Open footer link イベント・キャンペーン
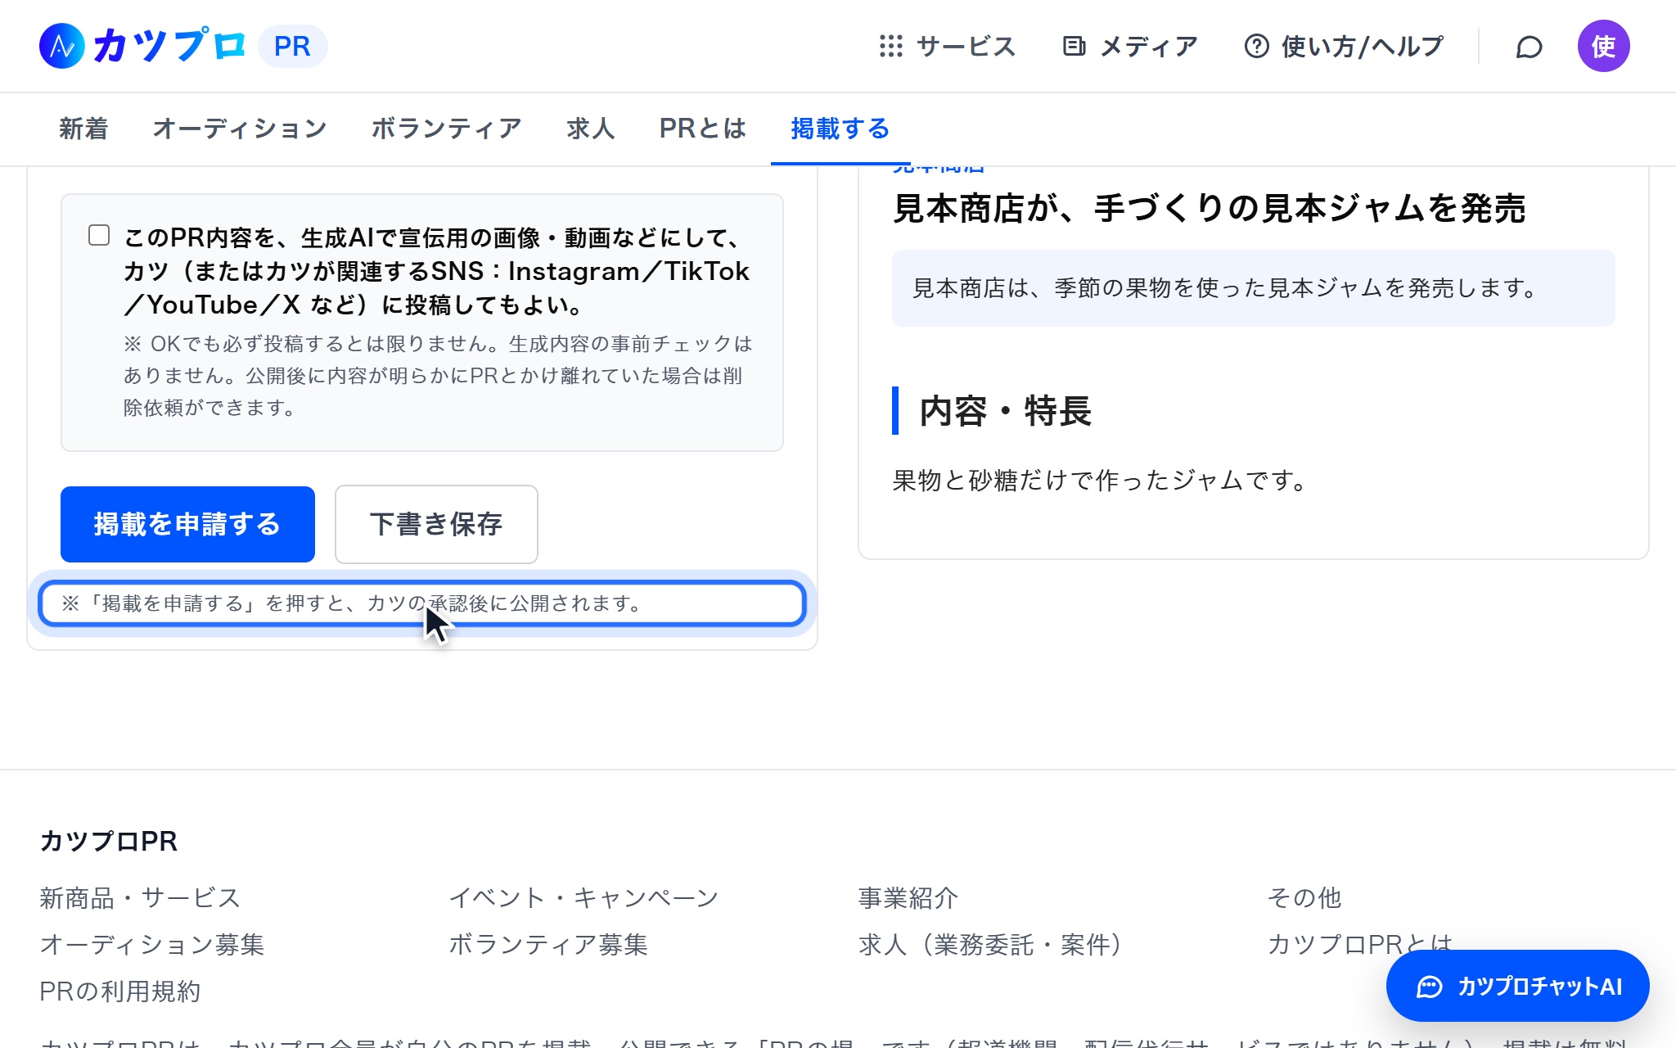This screenshot has height=1048, width=1676. click(x=583, y=898)
